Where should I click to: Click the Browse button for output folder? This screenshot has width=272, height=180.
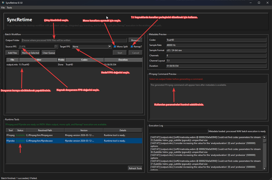point(136,40)
